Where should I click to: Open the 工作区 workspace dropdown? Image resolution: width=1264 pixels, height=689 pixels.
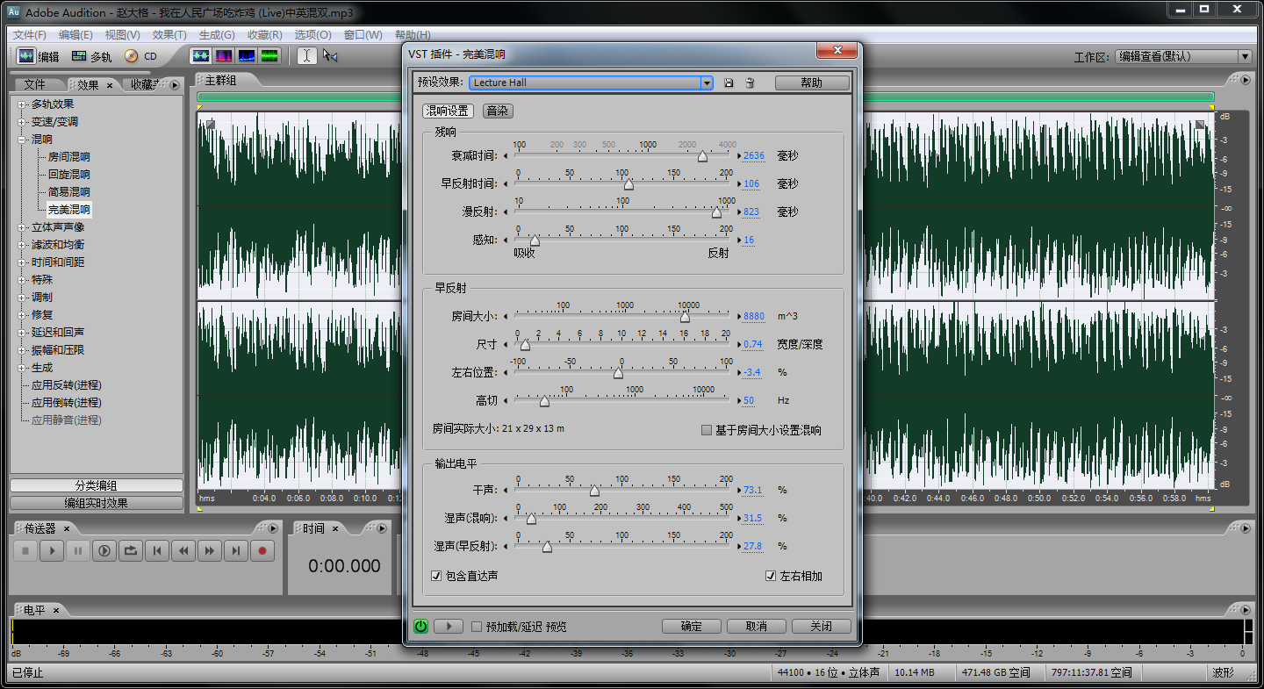(1244, 56)
